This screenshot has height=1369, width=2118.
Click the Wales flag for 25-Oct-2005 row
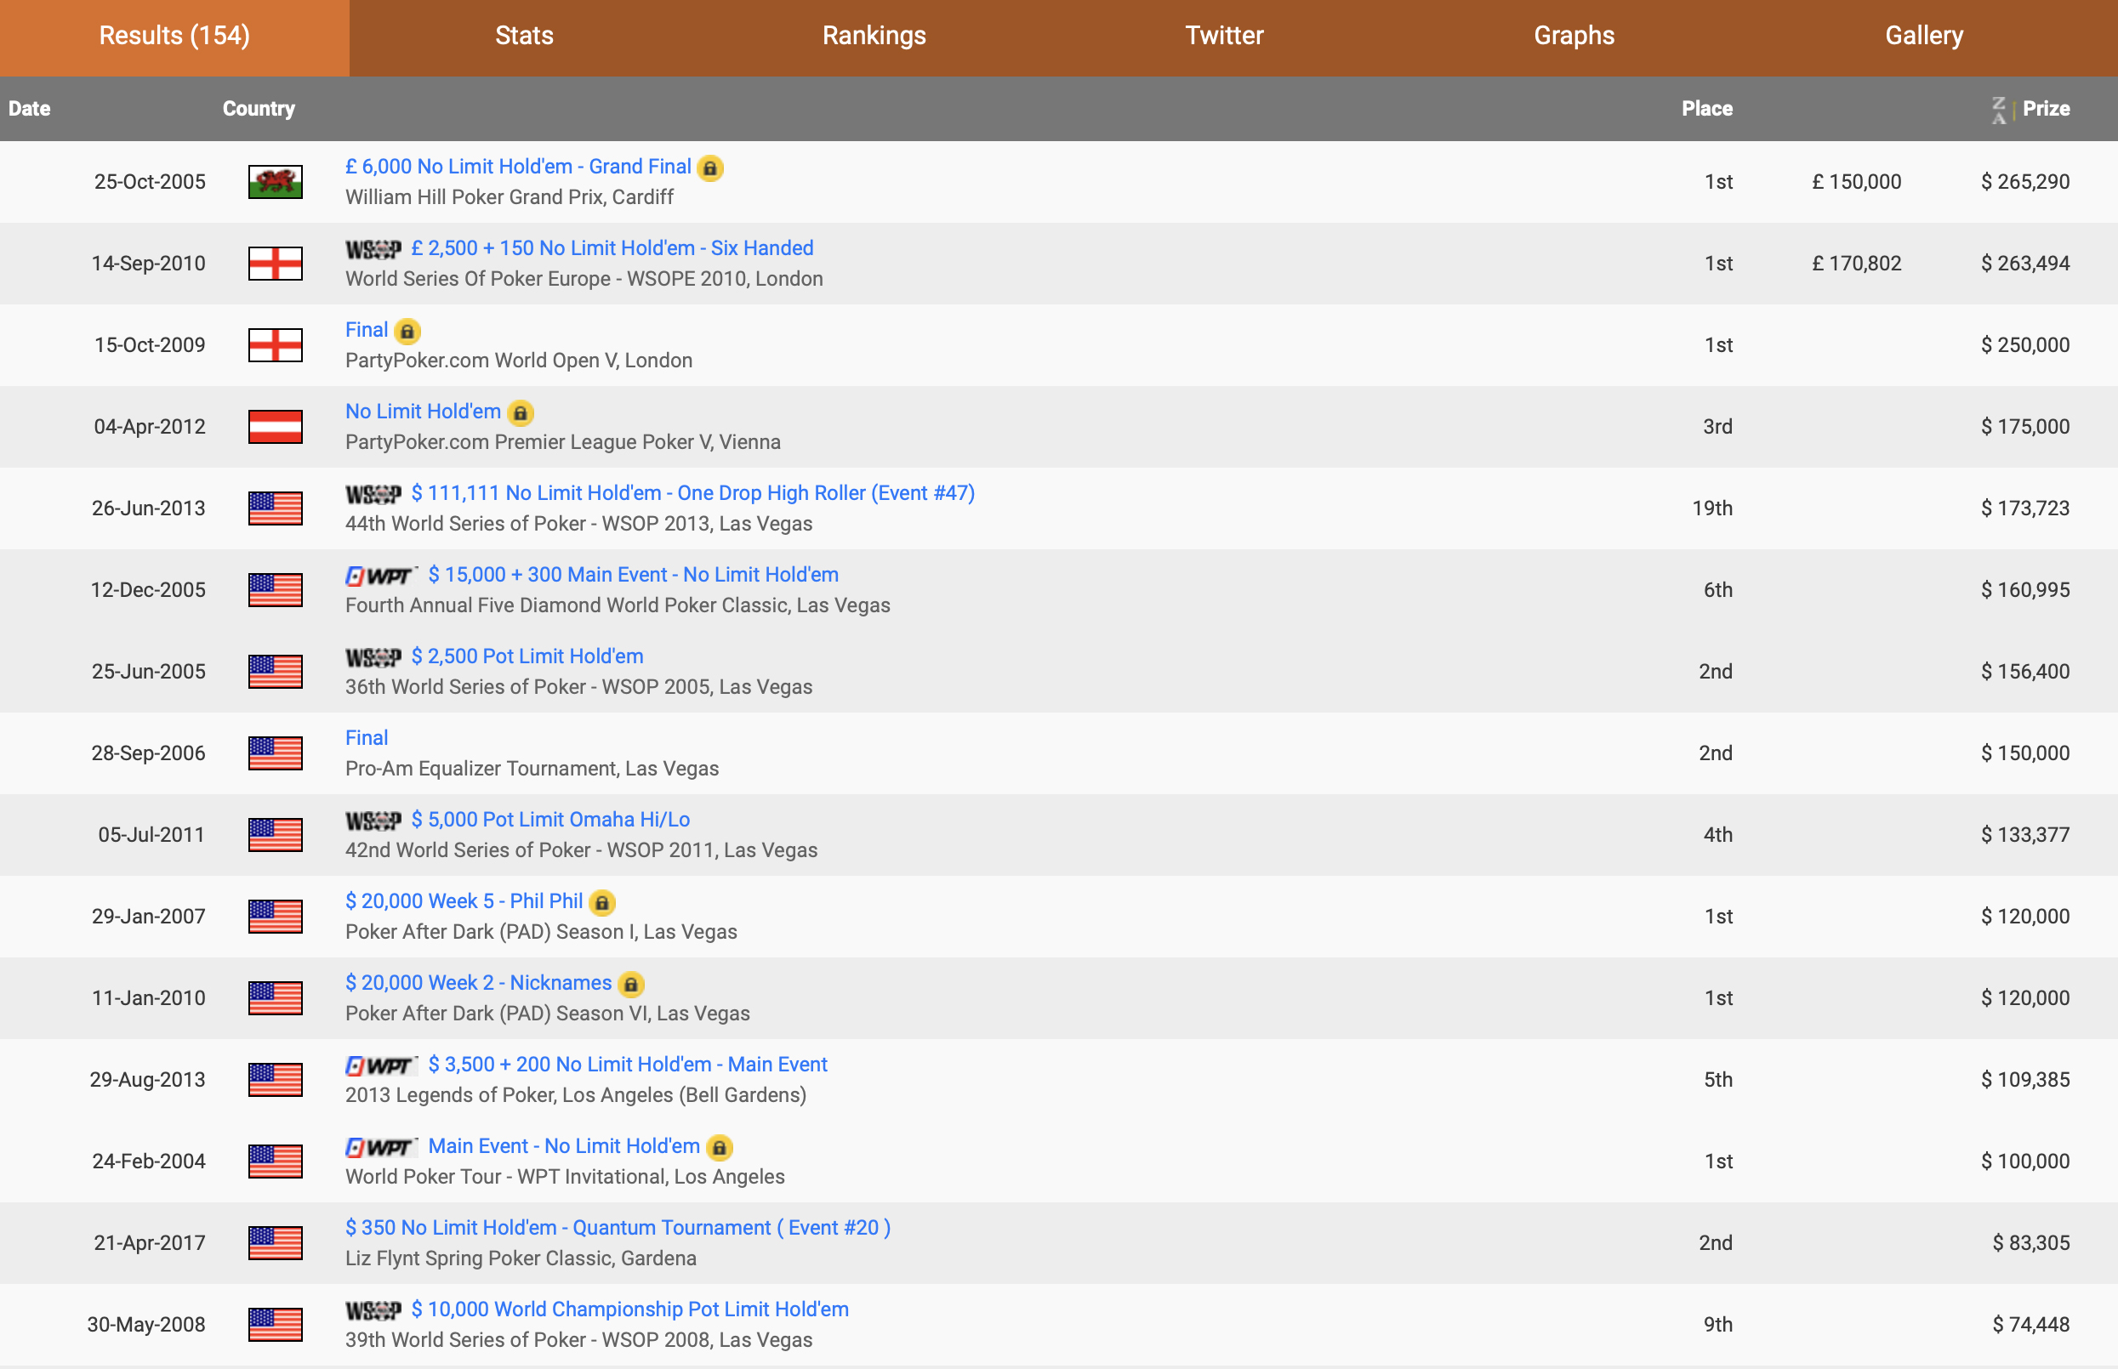pyautogui.click(x=275, y=182)
